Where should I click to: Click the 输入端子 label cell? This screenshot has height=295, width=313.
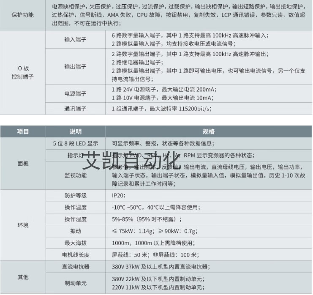pyautogui.click(x=75, y=39)
